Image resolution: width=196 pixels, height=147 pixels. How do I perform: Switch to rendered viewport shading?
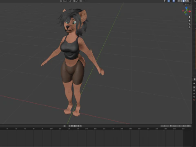pyautogui.click(x=188, y=1)
